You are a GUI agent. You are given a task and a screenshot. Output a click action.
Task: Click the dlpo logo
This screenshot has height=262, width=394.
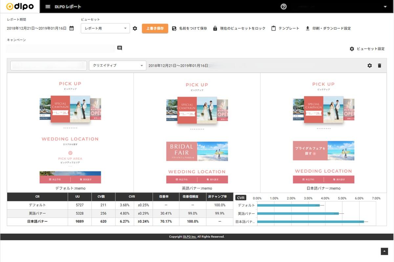20,7
